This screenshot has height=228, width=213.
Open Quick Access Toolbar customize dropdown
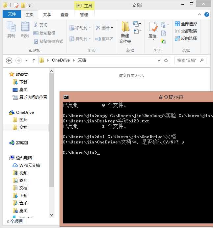tap(30, 6)
